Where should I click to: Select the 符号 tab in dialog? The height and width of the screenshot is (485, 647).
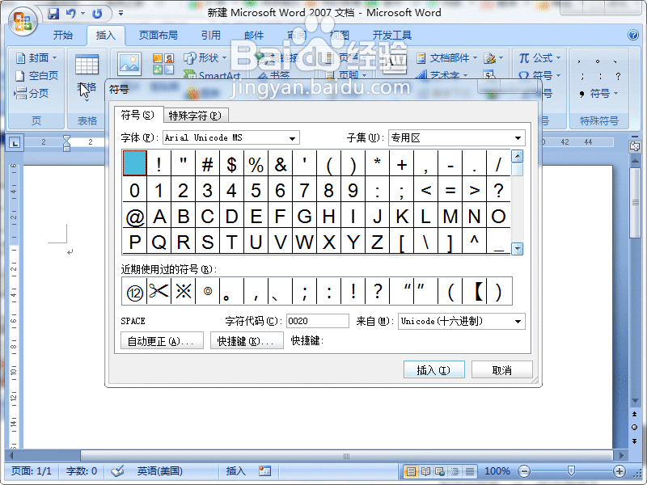coord(137,115)
